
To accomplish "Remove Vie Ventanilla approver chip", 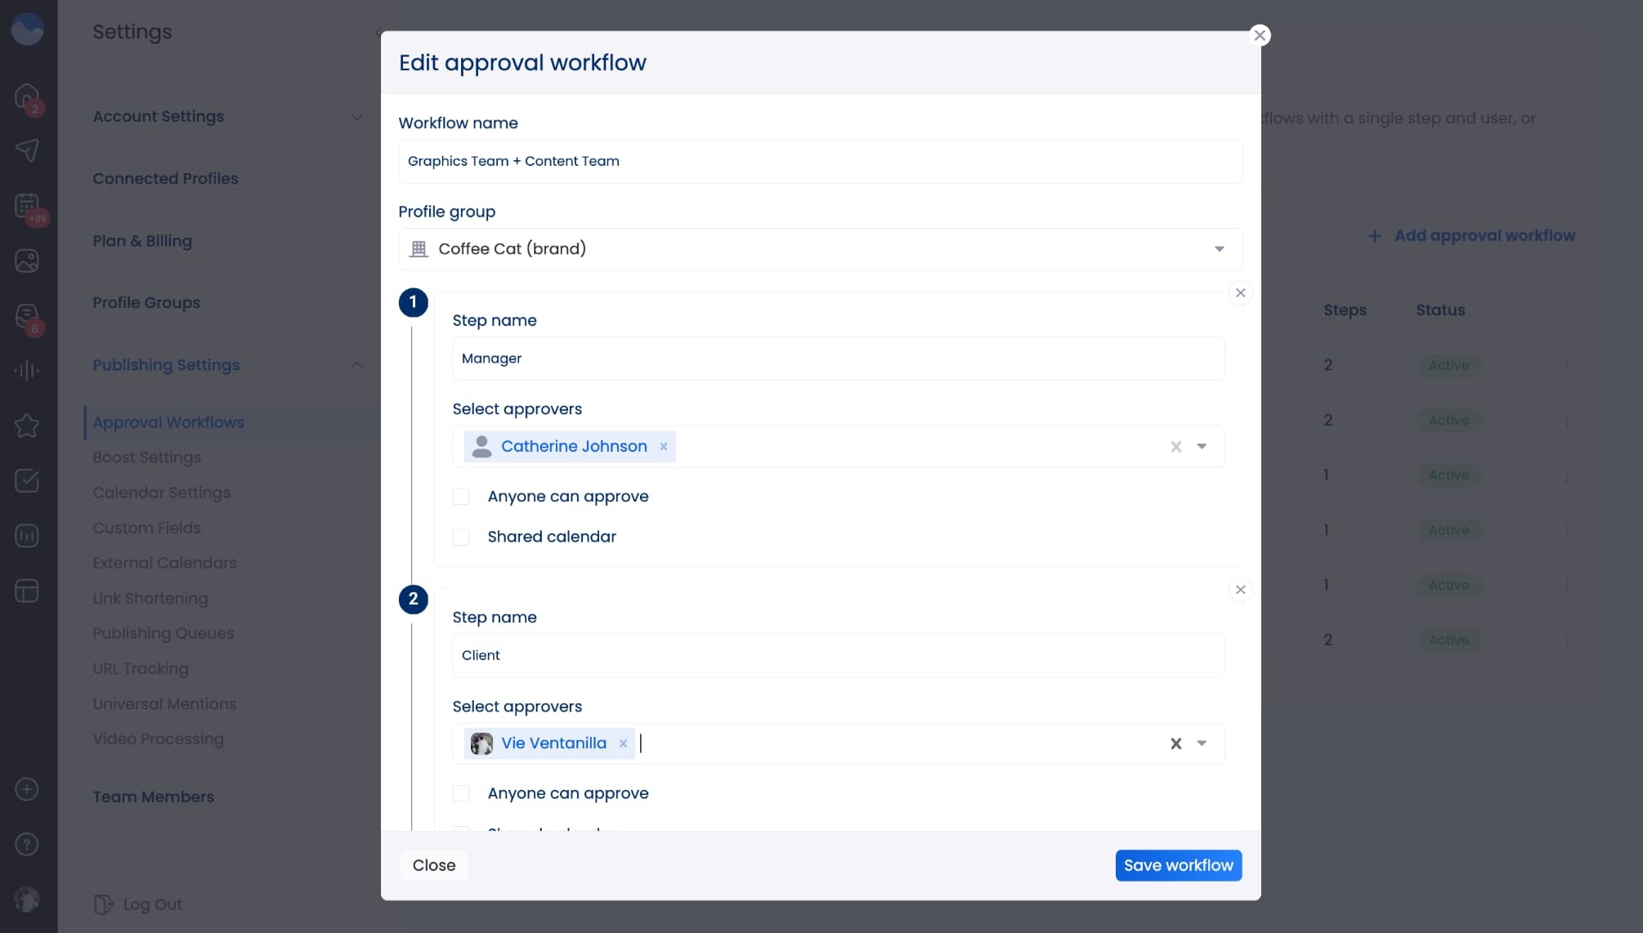I will [623, 743].
